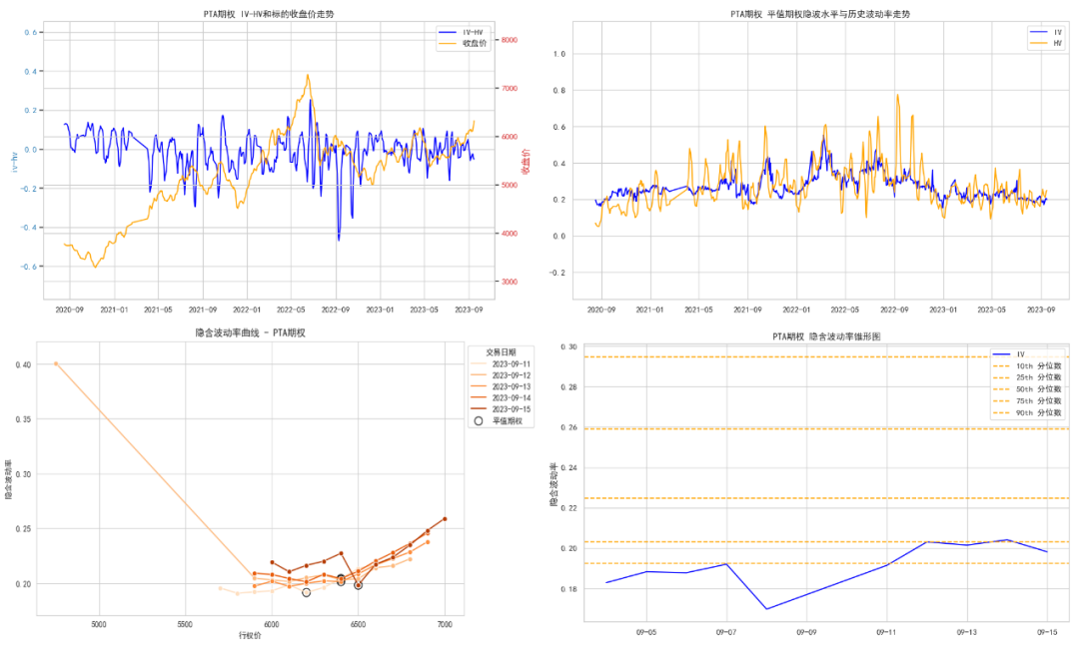Image resolution: width=1079 pixels, height=645 pixels.
Task: Click the 'iv-hv' left axis label
Action: [x=14, y=162]
